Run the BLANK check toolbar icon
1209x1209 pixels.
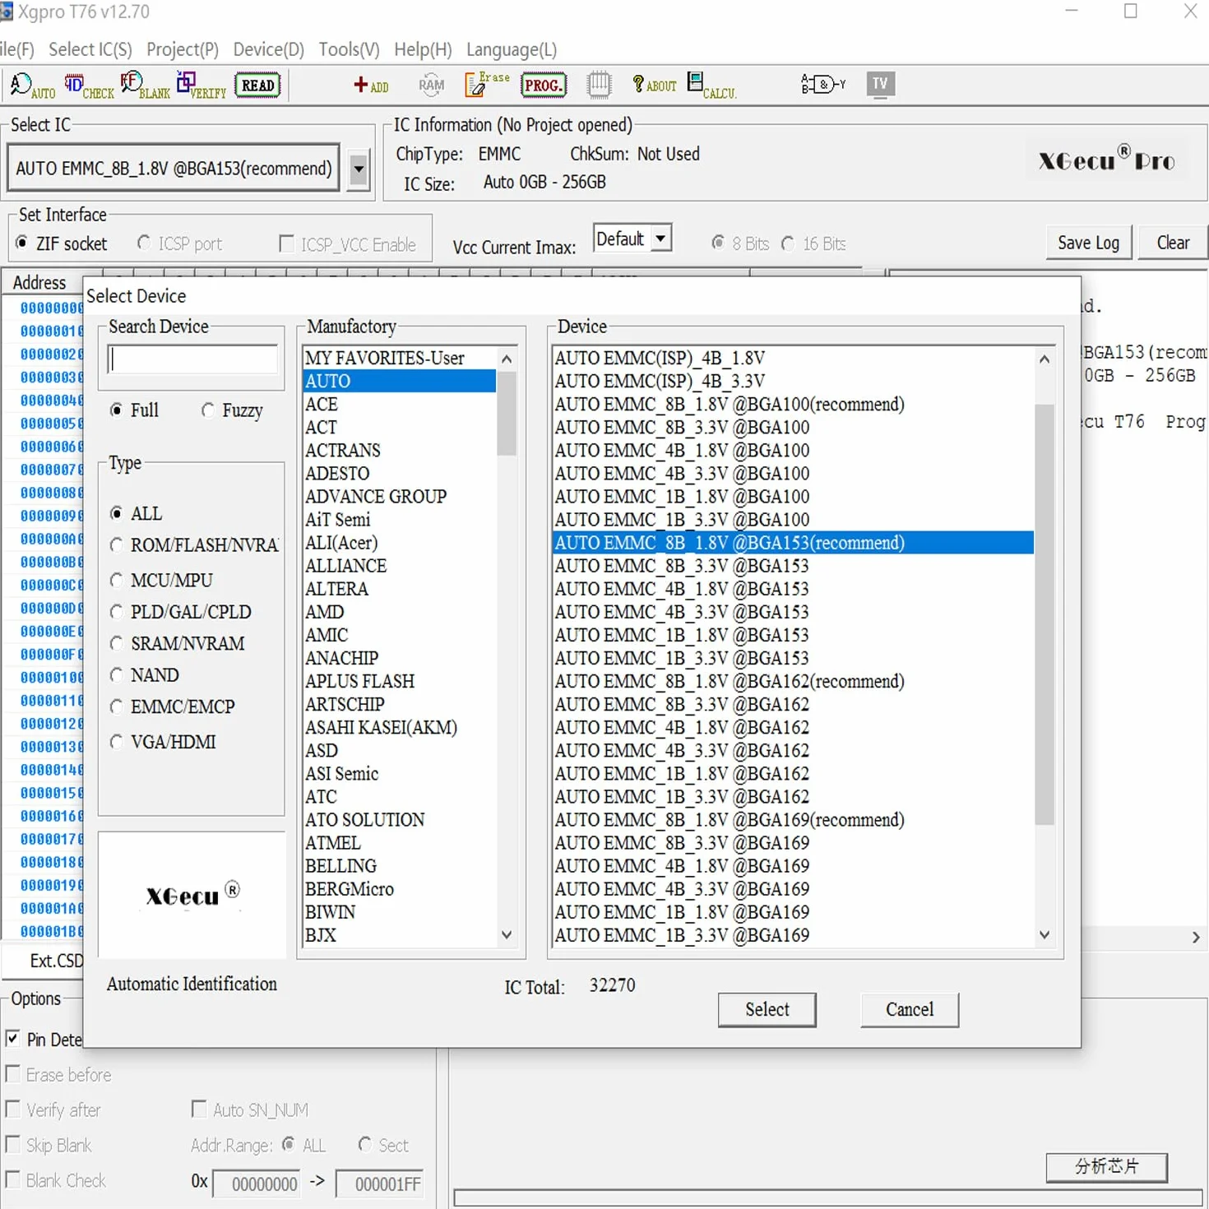pos(145,86)
